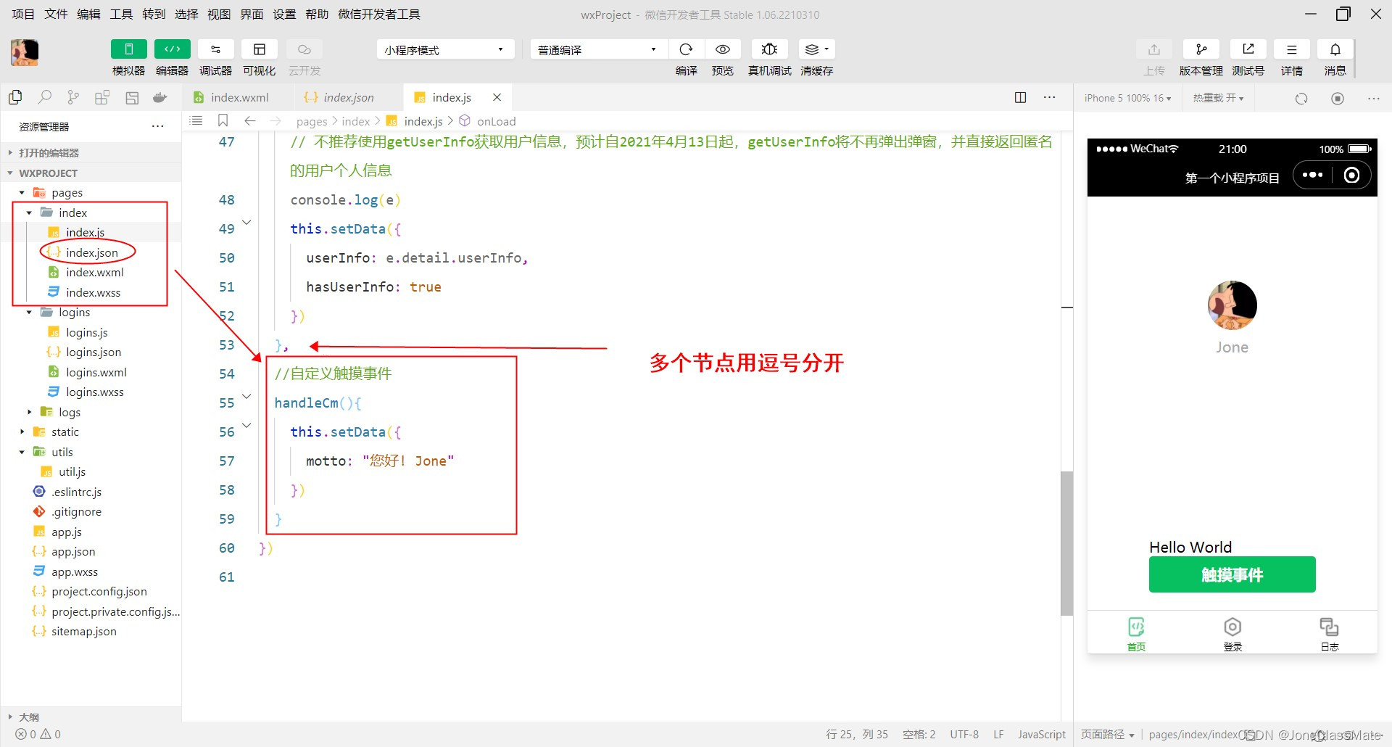Open logins.wxml in the file tree

tap(96, 372)
